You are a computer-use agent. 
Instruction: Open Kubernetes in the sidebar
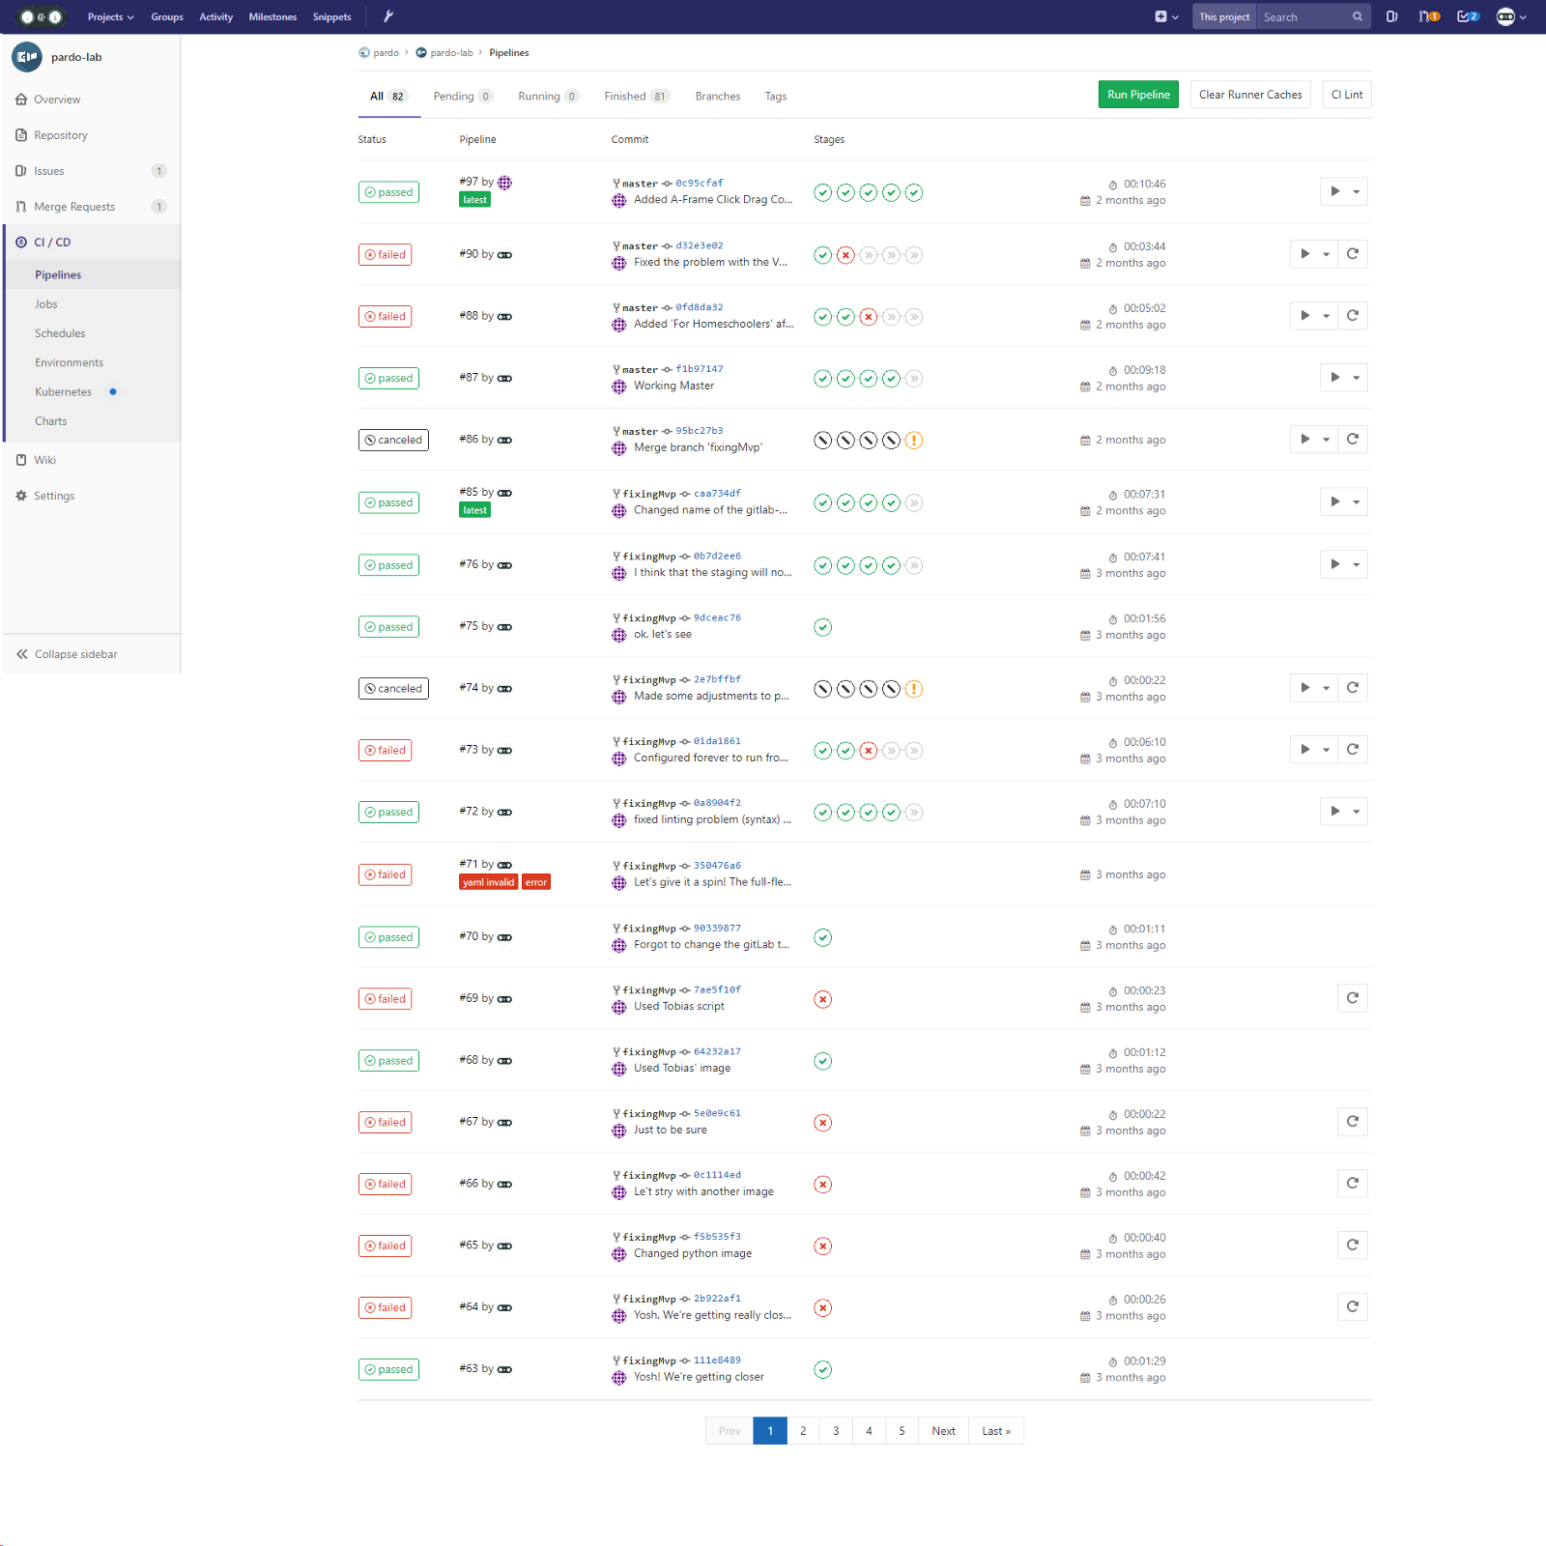(x=64, y=392)
